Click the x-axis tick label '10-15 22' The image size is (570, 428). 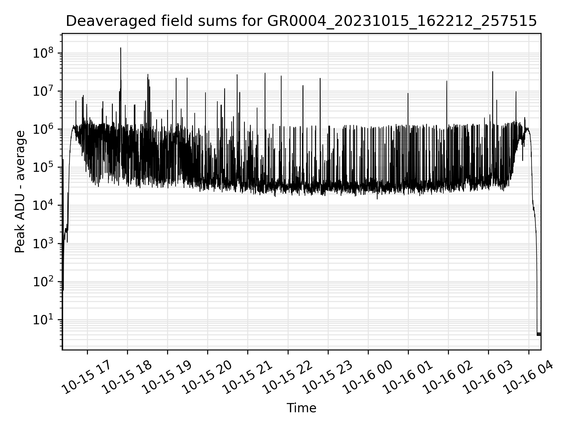point(288,376)
